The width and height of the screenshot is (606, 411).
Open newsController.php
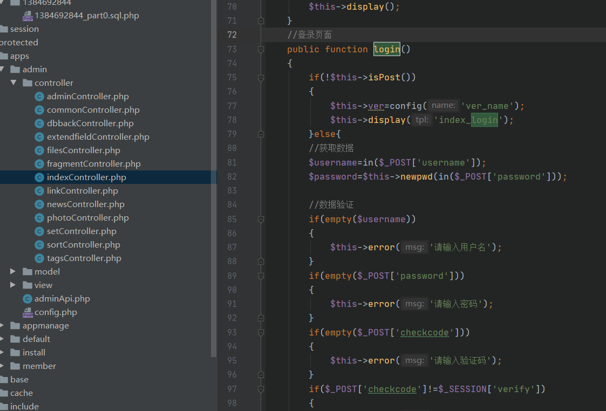click(x=85, y=204)
